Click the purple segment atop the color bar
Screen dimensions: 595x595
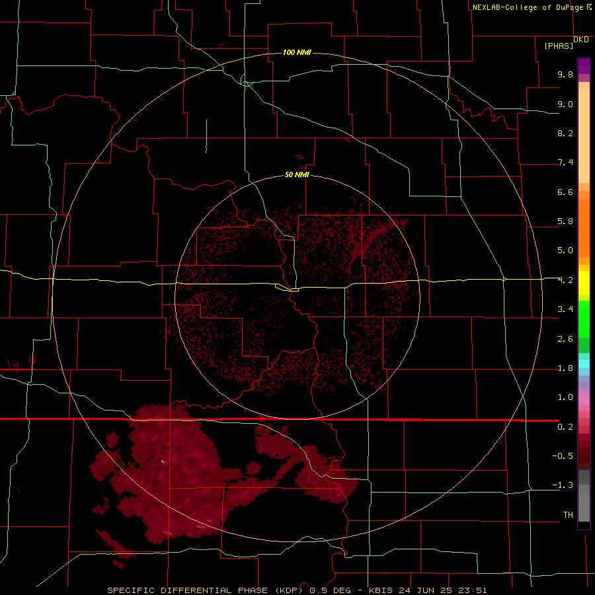coord(584,66)
